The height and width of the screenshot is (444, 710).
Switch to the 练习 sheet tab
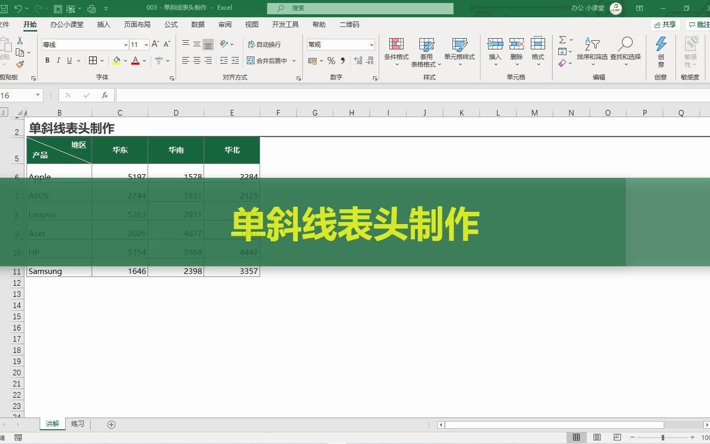click(78, 424)
